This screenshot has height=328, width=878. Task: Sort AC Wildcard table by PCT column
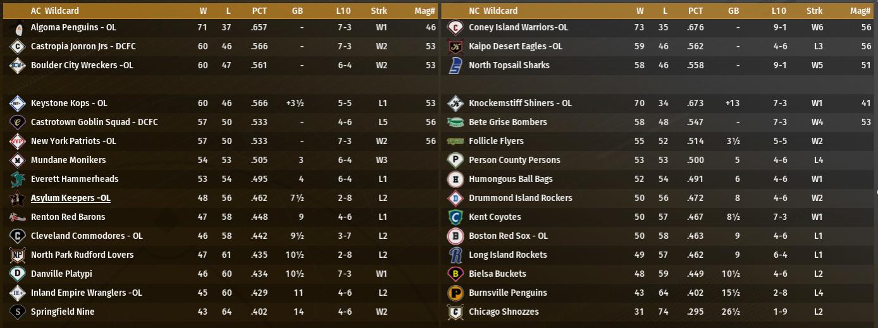click(x=259, y=11)
